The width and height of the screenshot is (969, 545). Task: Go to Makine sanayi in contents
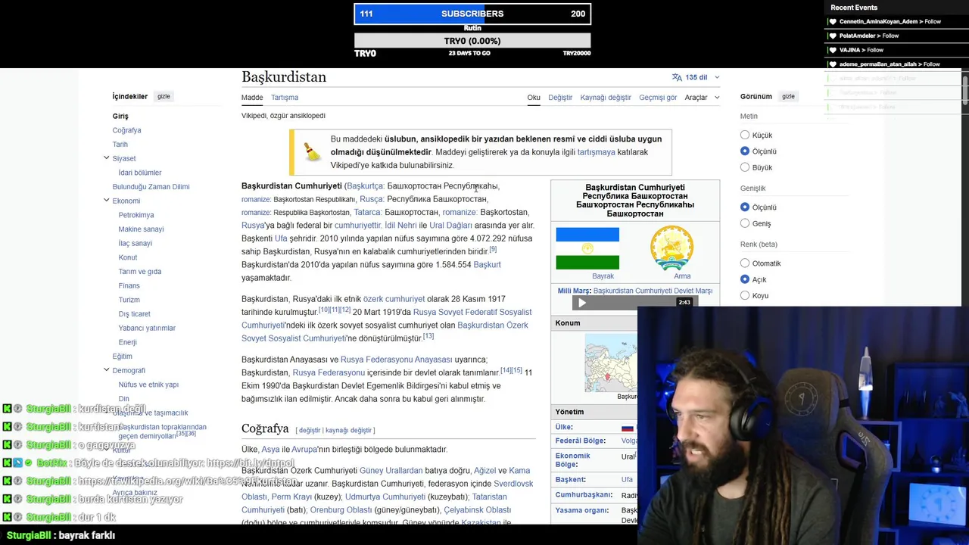pyautogui.click(x=142, y=229)
